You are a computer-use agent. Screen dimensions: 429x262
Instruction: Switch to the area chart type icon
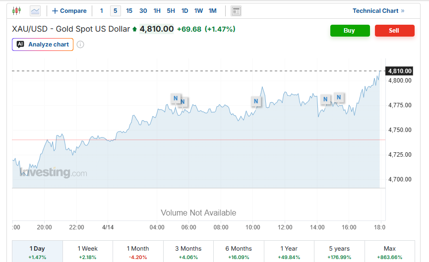coord(35,10)
